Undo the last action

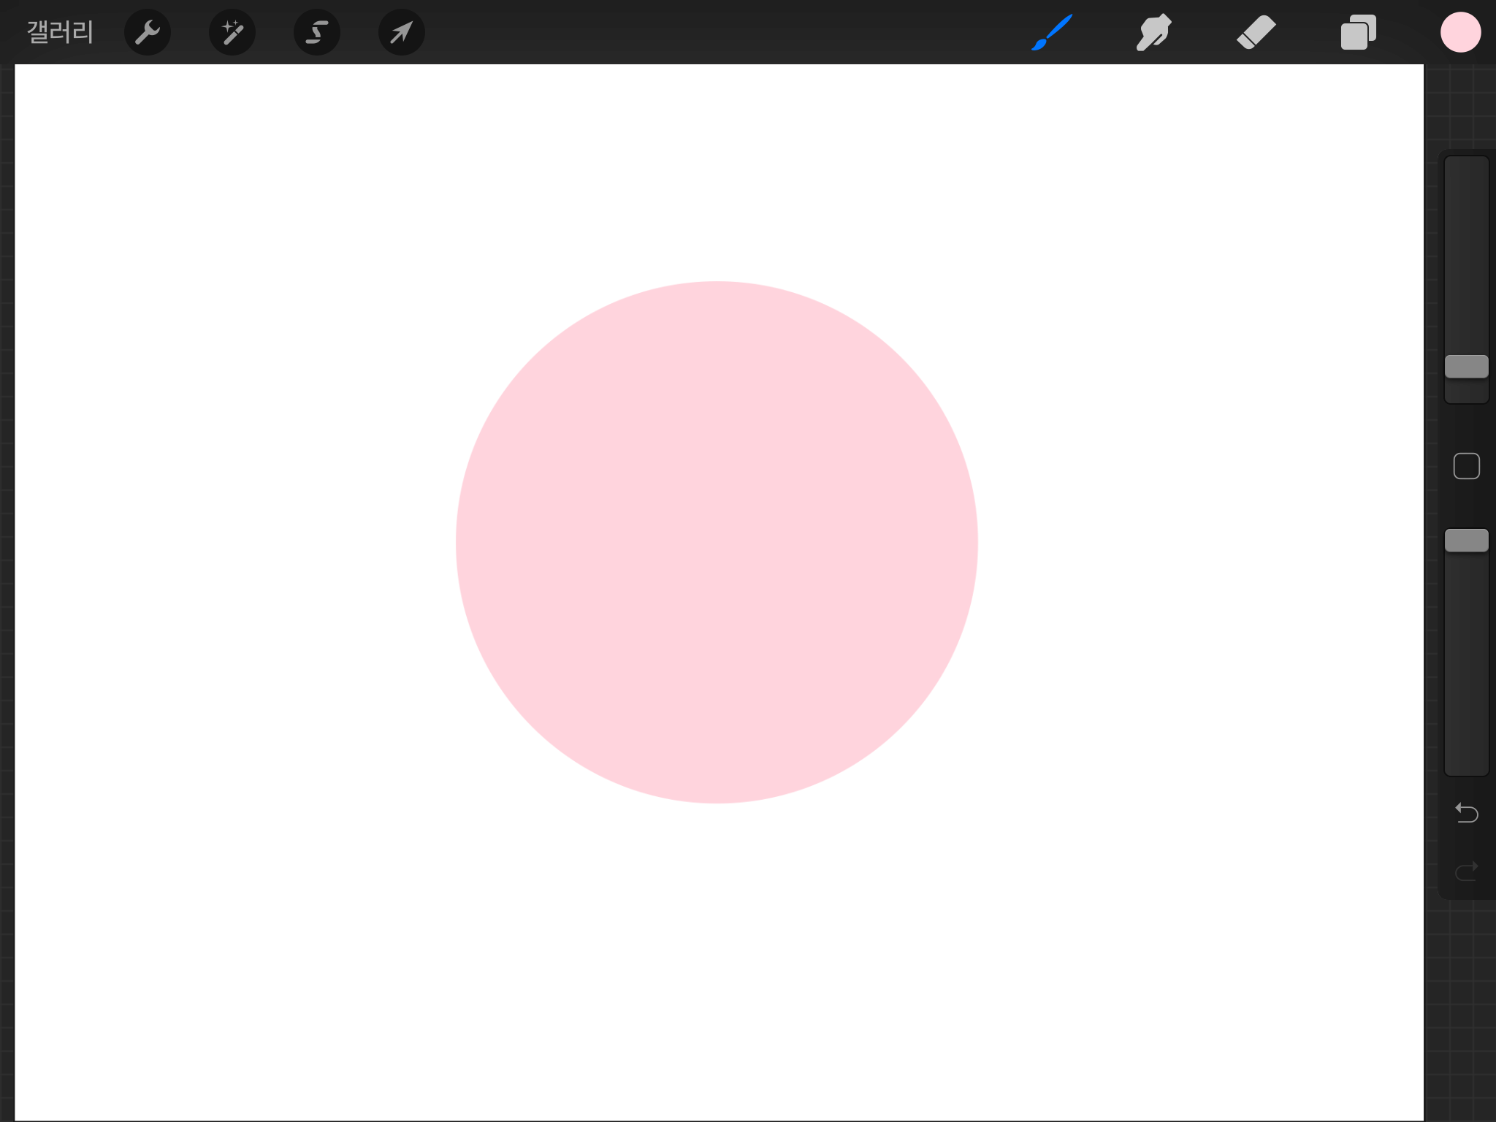[1466, 812]
